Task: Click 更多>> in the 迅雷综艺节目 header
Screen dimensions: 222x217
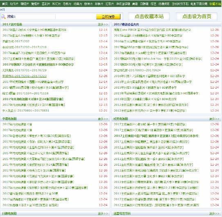Action: 214,213
